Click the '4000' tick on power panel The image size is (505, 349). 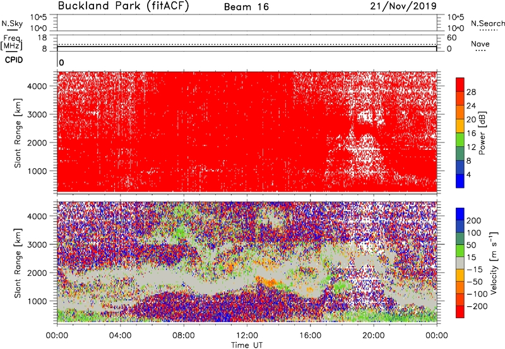pos(37,86)
